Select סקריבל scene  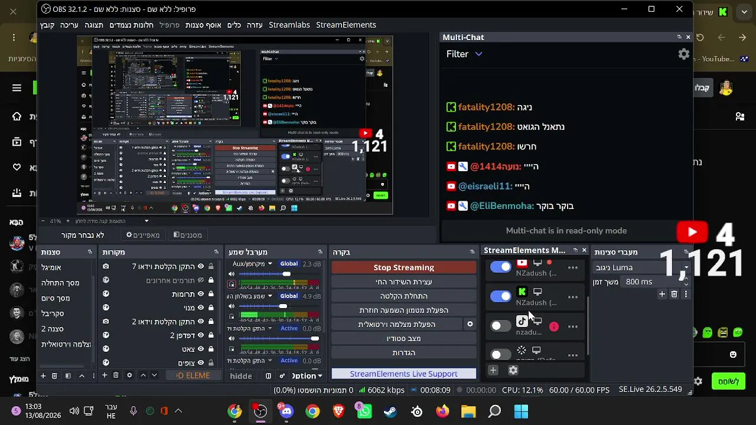click(53, 313)
